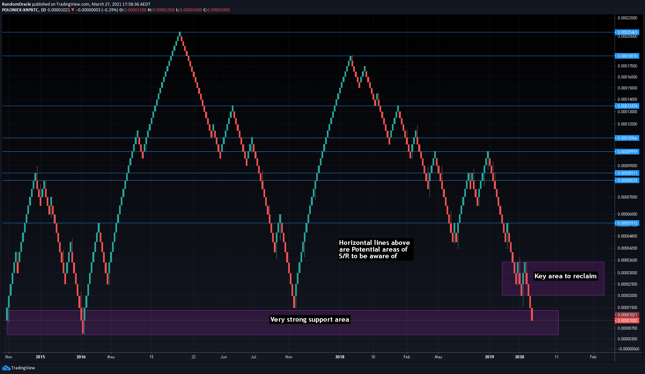Click the RandomOracle author name
Image resolution: width=645 pixels, height=374 pixels.
16,4
